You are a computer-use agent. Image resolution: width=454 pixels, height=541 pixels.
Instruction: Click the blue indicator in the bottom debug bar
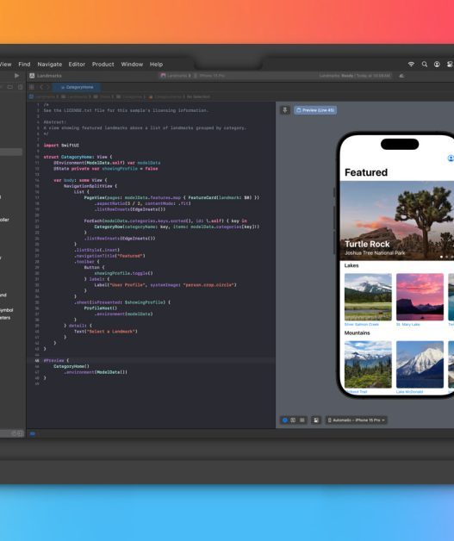coord(33,433)
